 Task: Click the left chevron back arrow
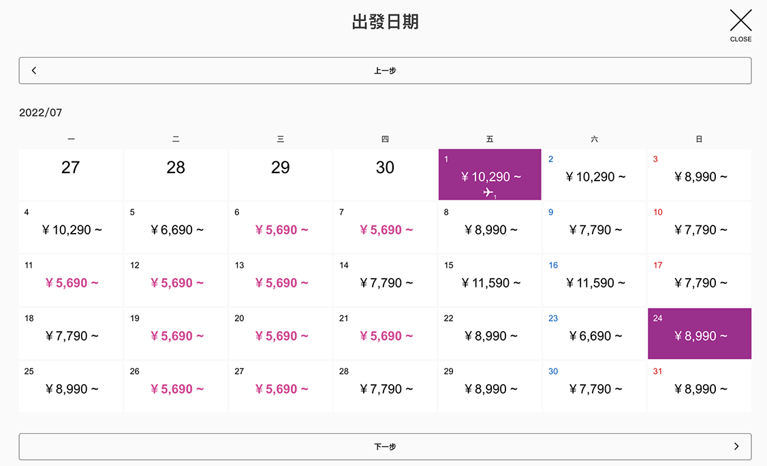coord(34,70)
